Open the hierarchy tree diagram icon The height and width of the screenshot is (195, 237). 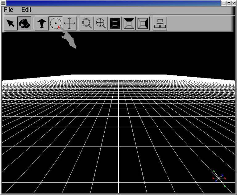160,23
